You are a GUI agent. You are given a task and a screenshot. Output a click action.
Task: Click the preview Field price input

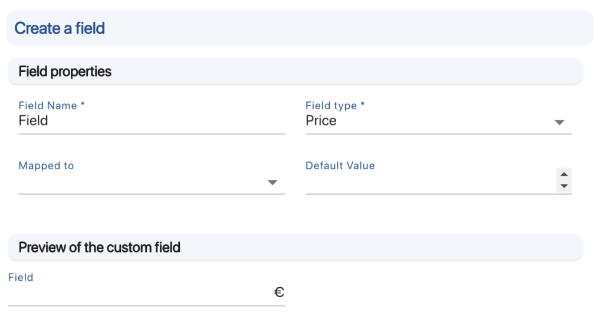(x=139, y=293)
